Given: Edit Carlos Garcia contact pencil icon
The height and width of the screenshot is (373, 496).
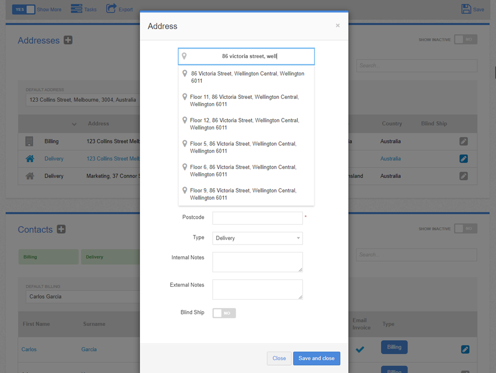Looking at the screenshot, I should (x=465, y=349).
